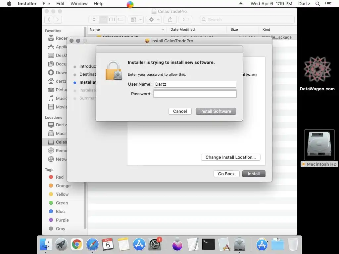Sort by Kind column header

tap(278, 29)
